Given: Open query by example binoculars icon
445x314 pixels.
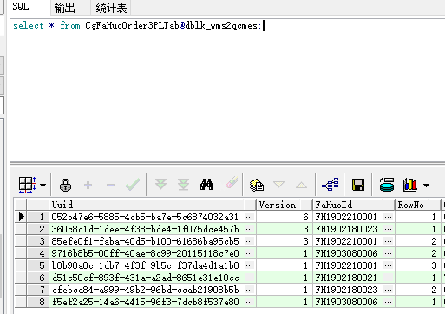Looking at the screenshot, I should 206,185.
